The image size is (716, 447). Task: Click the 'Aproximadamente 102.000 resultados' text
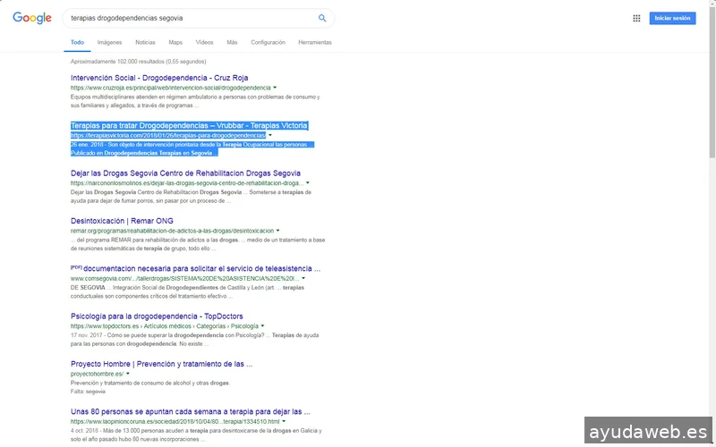tap(139, 62)
